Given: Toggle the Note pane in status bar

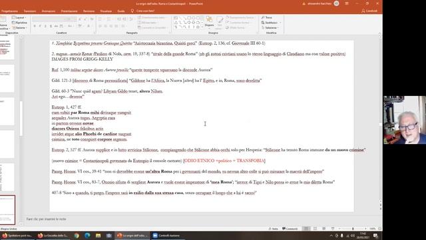Looking at the screenshot, I should 274,229.
